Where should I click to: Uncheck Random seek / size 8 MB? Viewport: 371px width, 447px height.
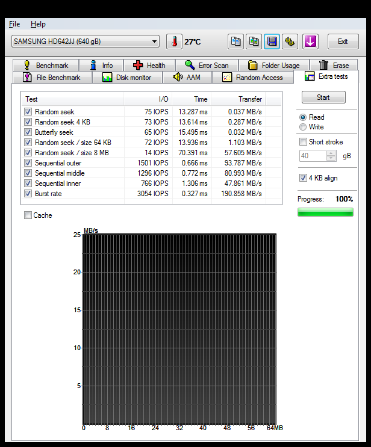(x=28, y=153)
